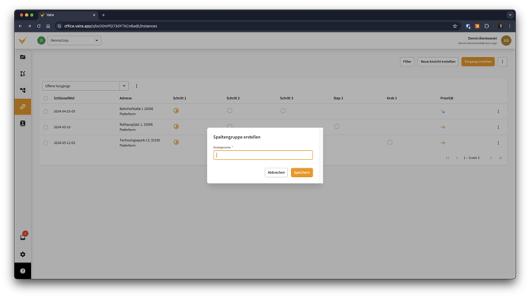This screenshot has height=298, width=530.
Task: Click Step 3 circle in Rathausplatz row
Action: [336, 126]
